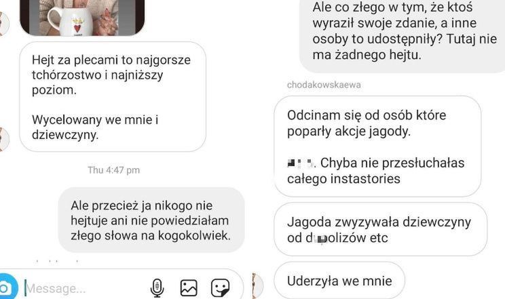Open the sticker picker icon
505x299 pixels.
[221, 287]
